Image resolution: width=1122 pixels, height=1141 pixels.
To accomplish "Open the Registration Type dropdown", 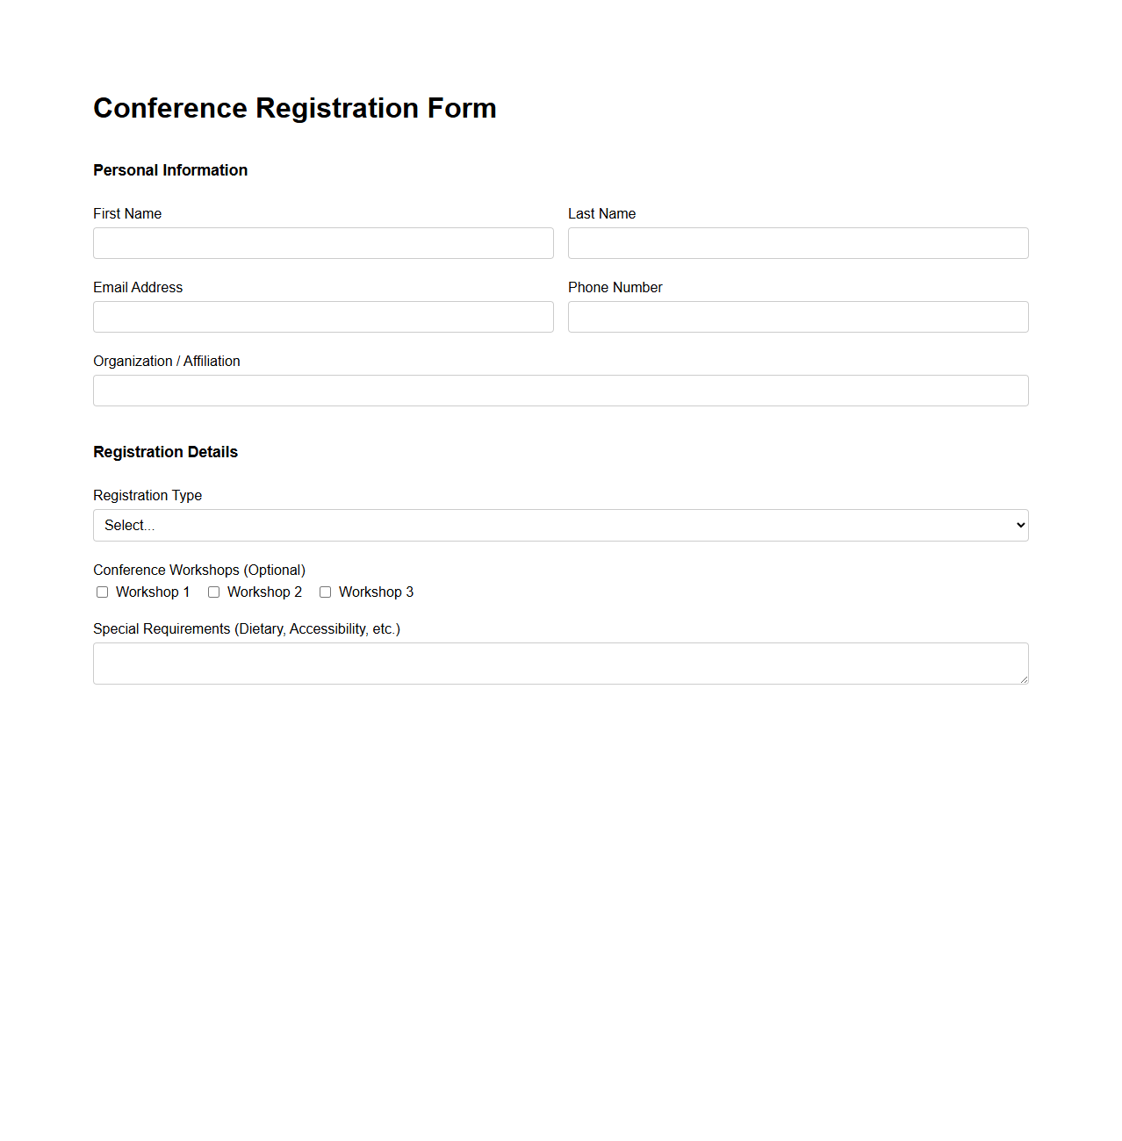I will (x=560, y=525).
